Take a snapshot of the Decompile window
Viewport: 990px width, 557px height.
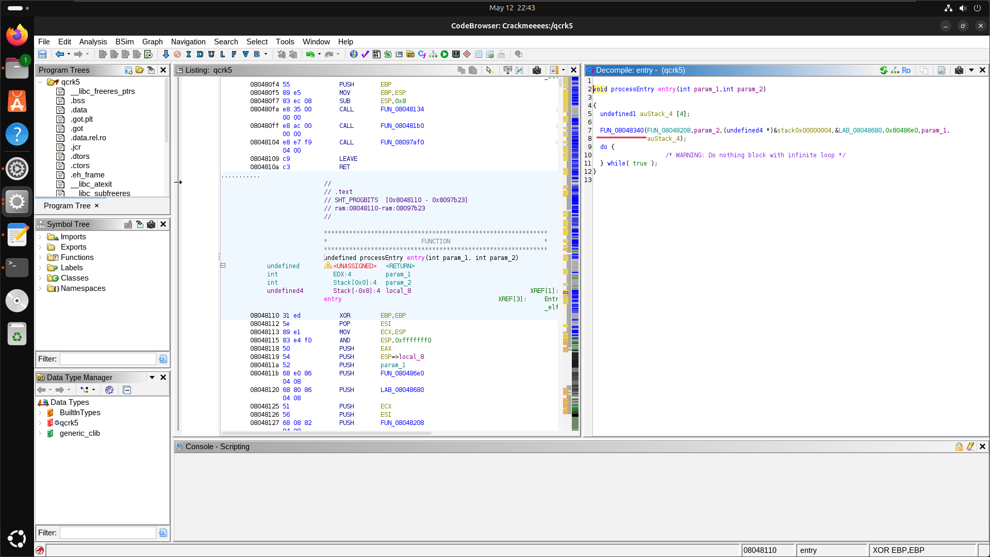pyautogui.click(x=959, y=70)
